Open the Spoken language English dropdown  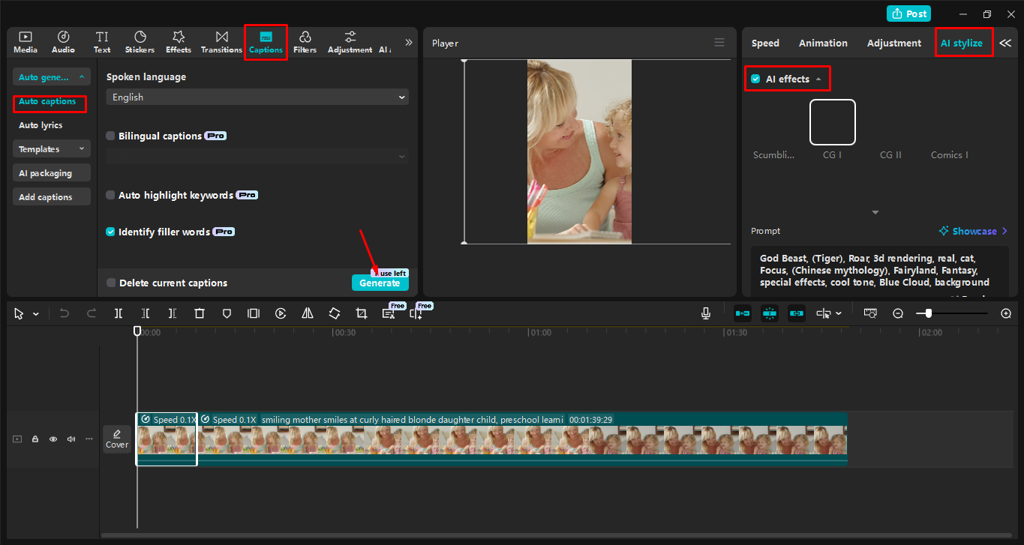tap(257, 97)
